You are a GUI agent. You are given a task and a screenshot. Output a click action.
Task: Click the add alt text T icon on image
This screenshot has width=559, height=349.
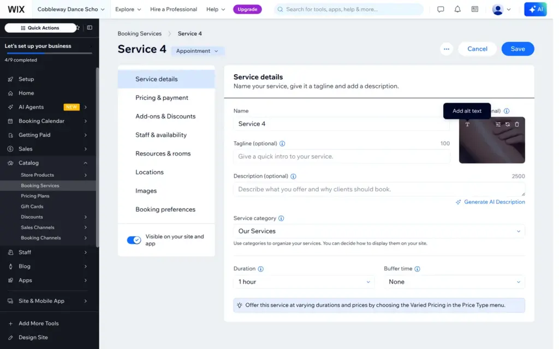467,124
